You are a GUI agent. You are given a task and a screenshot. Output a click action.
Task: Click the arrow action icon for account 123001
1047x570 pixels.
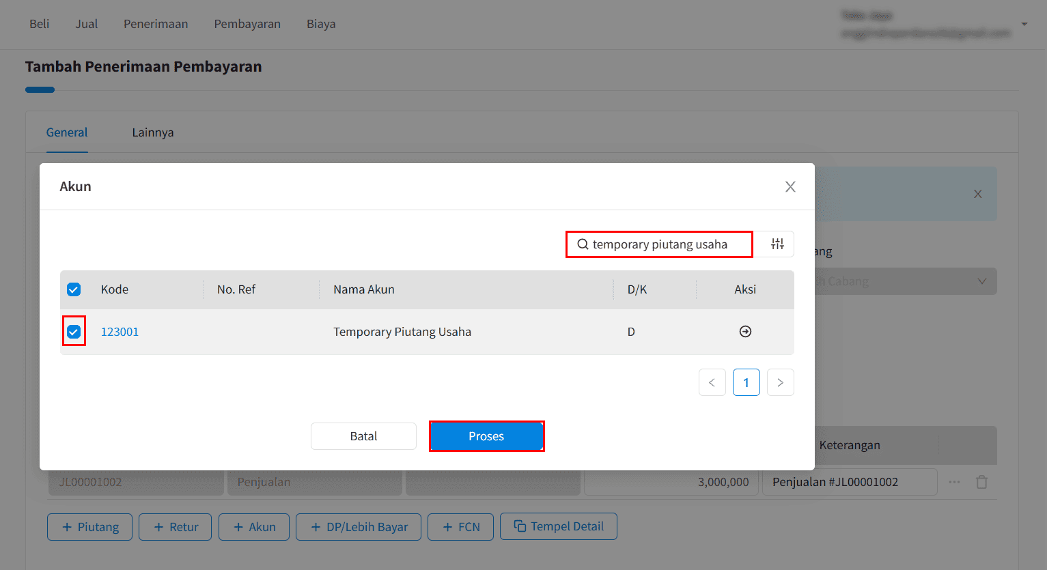(x=745, y=332)
